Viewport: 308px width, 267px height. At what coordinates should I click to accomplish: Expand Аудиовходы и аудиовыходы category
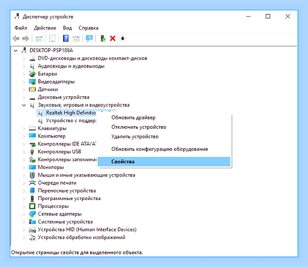pos(24,67)
